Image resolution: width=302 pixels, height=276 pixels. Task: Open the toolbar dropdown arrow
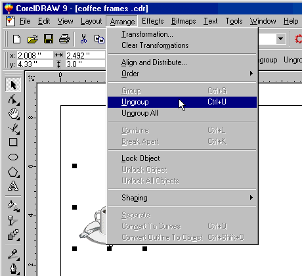pyautogui.click(x=280, y=39)
